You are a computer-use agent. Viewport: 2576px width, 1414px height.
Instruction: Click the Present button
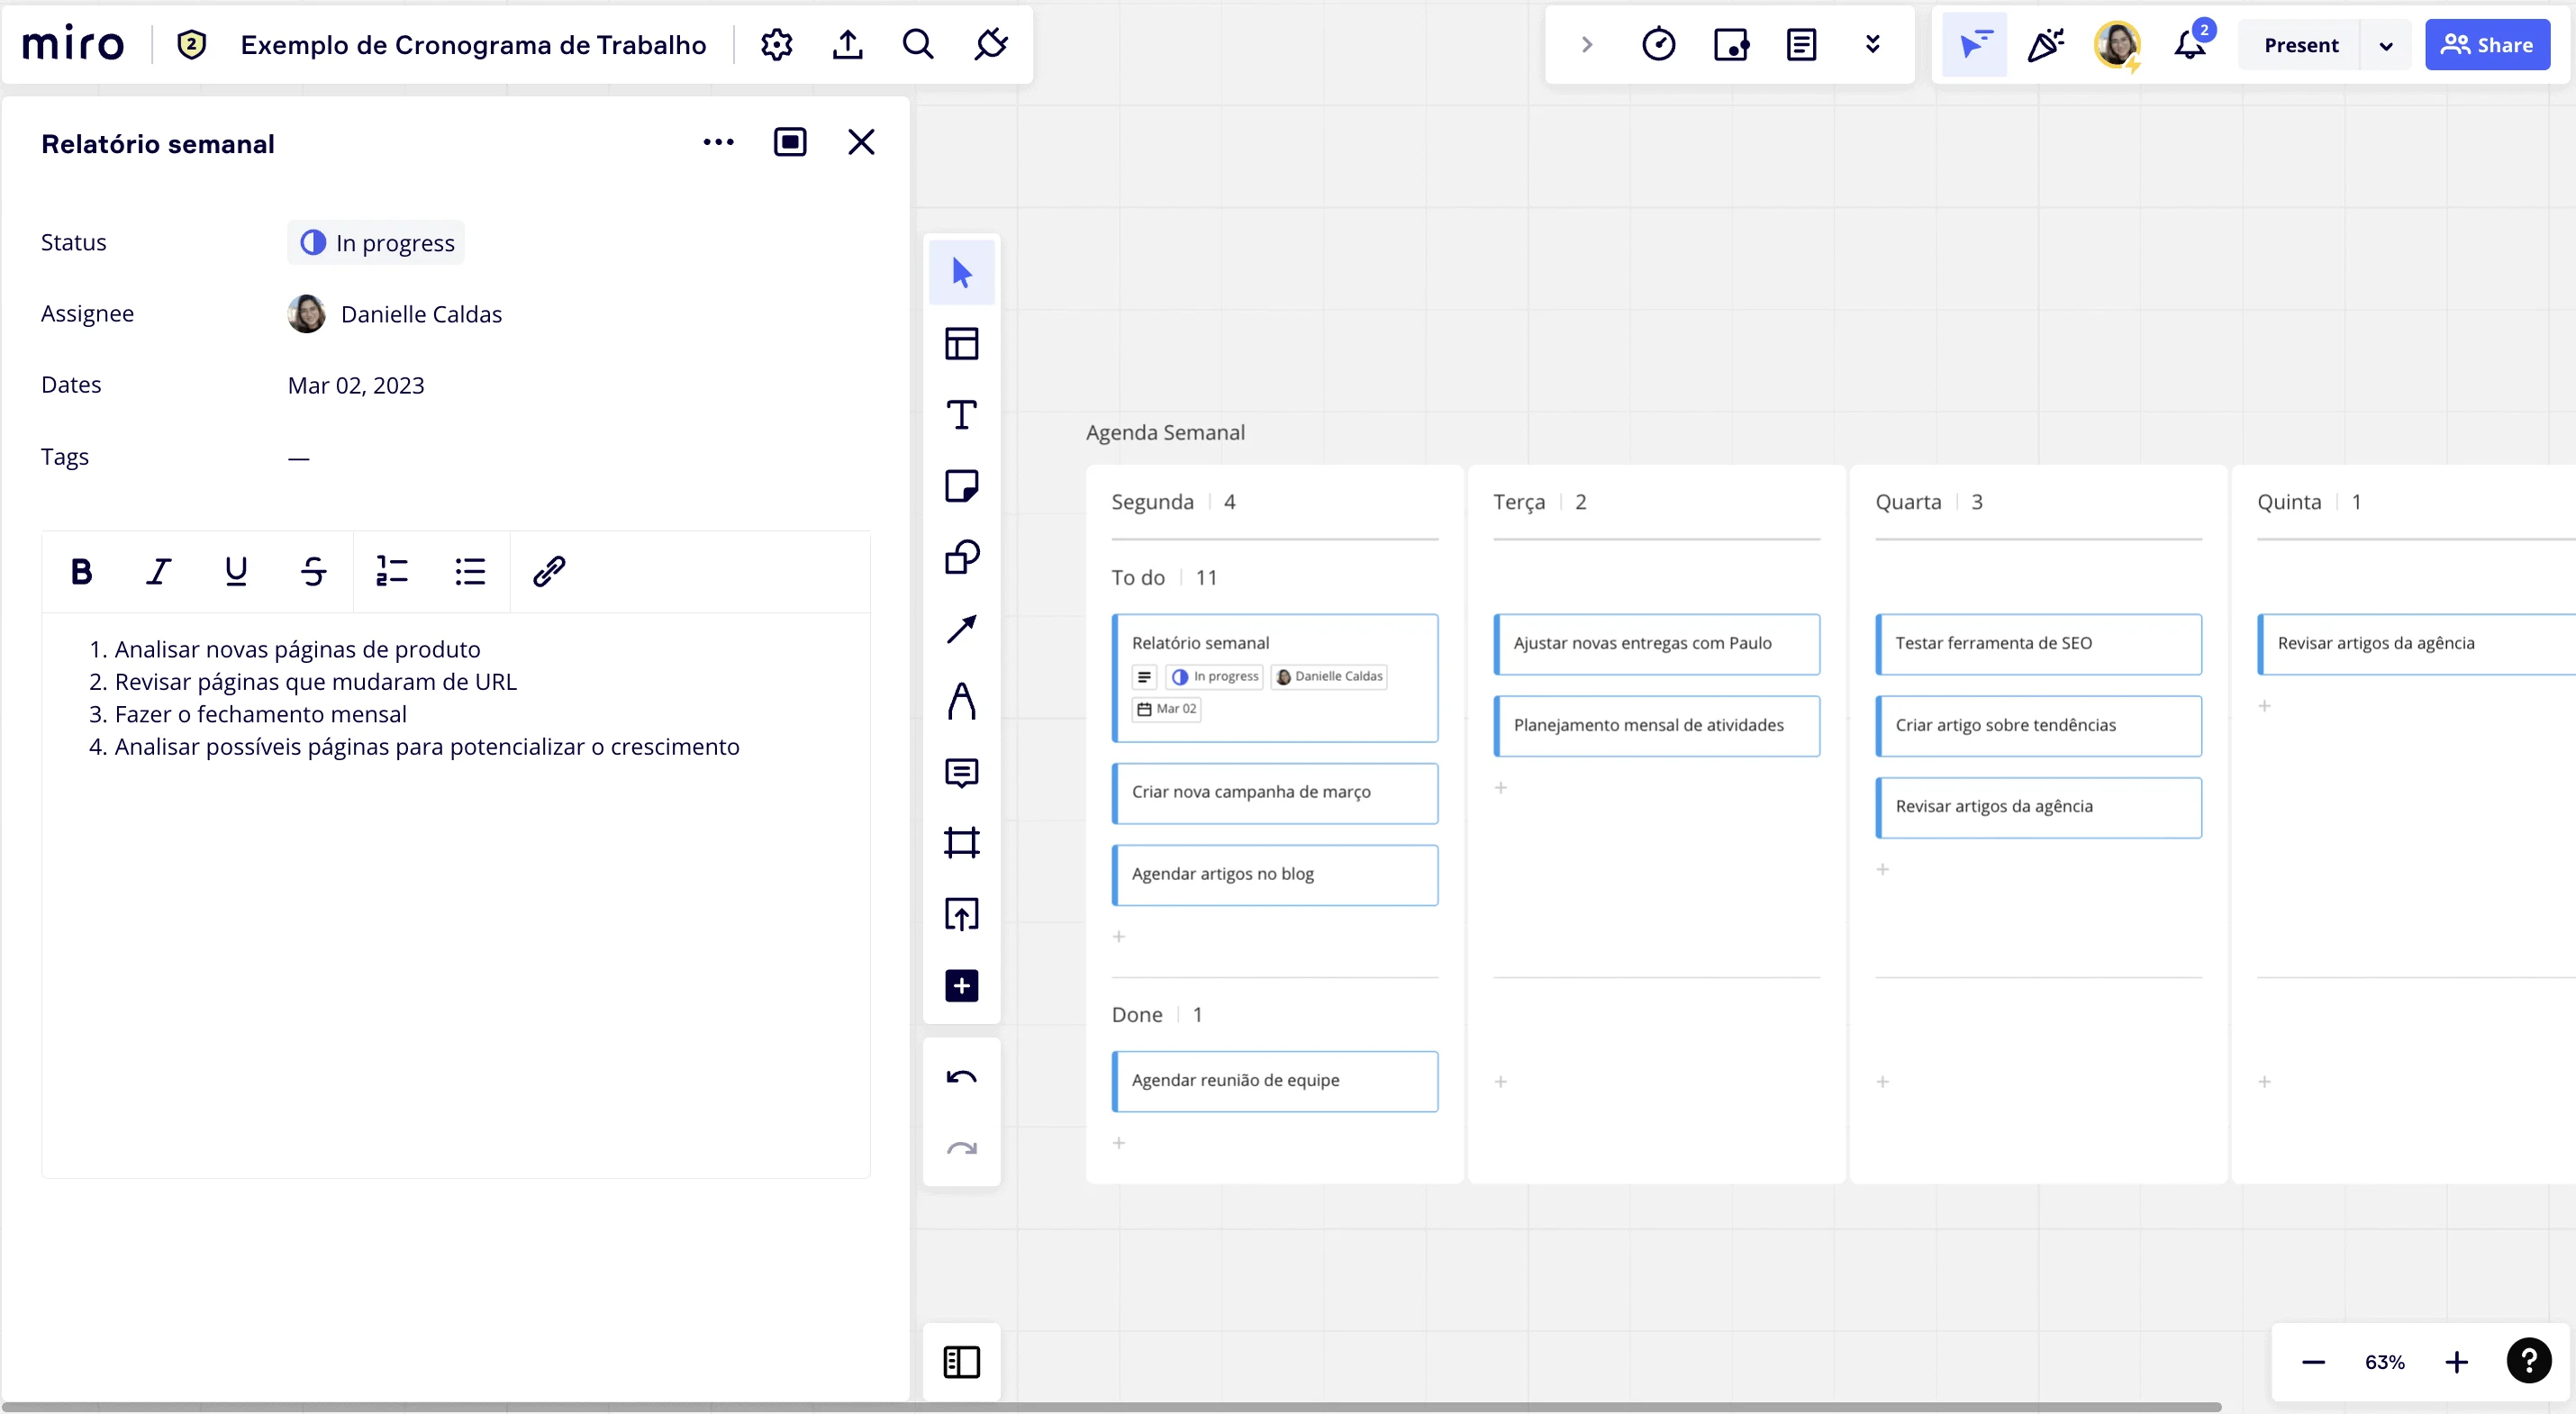click(x=2300, y=45)
